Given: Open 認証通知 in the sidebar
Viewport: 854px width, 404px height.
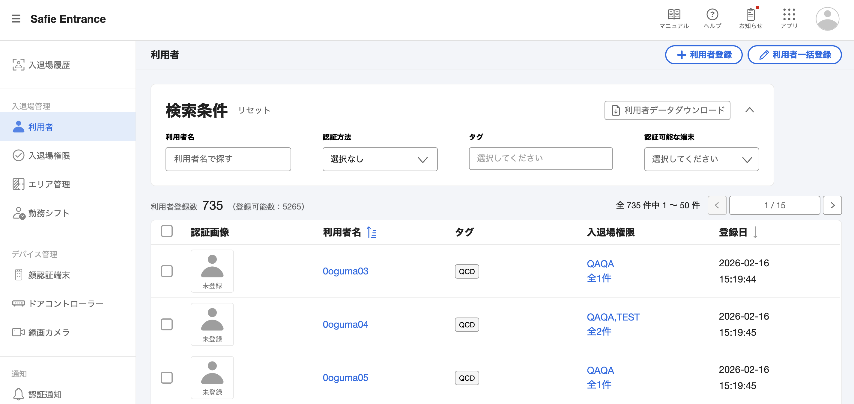Looking at the screenshot, I should click(68, 394).
